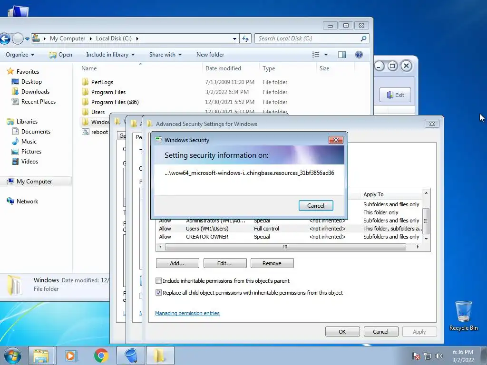Select the Program Files (x86) folder icon

(86, 102)
